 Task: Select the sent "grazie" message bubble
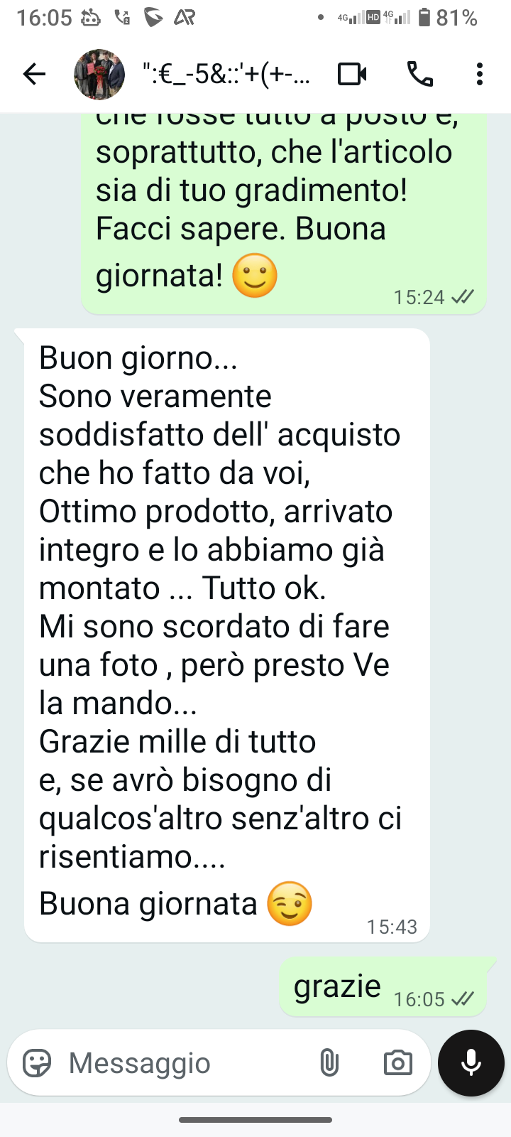point(383,986)
